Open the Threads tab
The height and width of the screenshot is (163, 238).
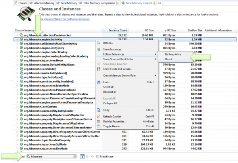[21, 3]
